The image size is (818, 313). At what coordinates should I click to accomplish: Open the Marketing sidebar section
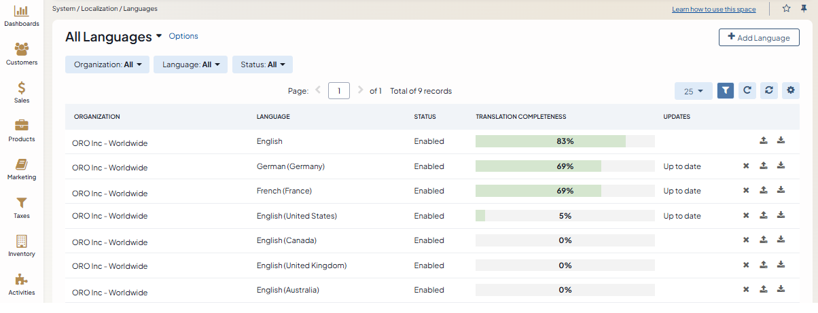tap(22, 169)
